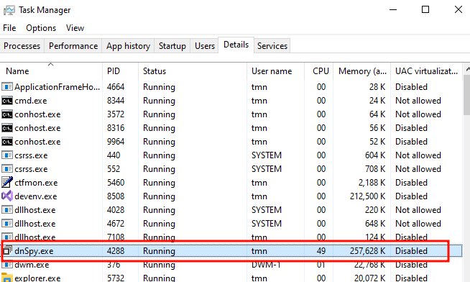This screenshot has width=470, height=282.
Task: Click icon of csrss.exe with PID 552
Action: (x=7, y=169)
